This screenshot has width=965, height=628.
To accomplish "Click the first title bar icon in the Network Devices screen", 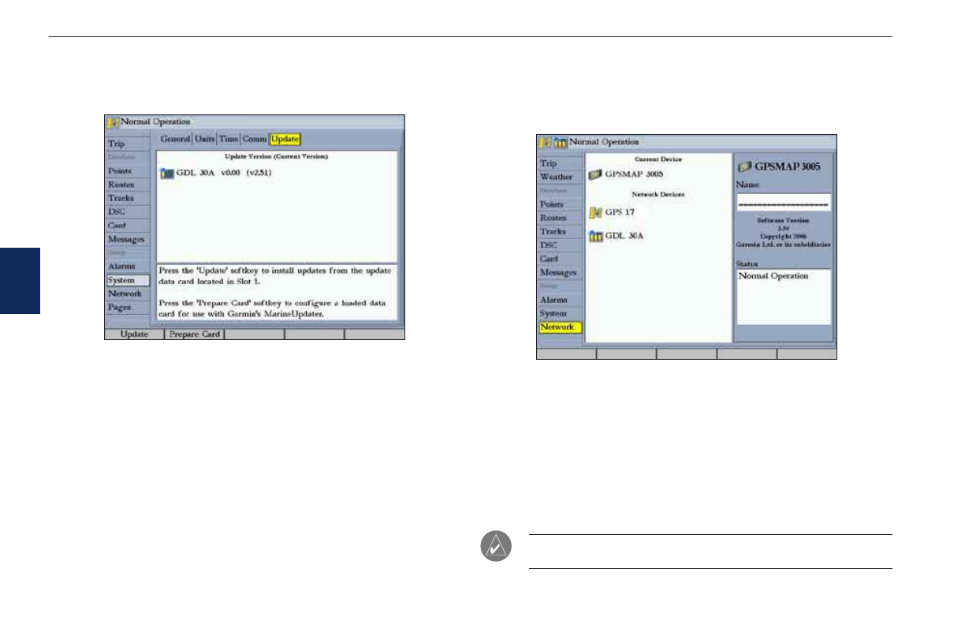I will (546, 142).
